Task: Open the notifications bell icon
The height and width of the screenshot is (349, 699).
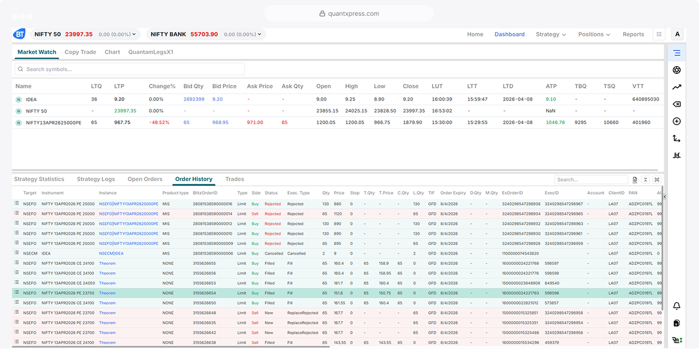Action: (677, 306)
